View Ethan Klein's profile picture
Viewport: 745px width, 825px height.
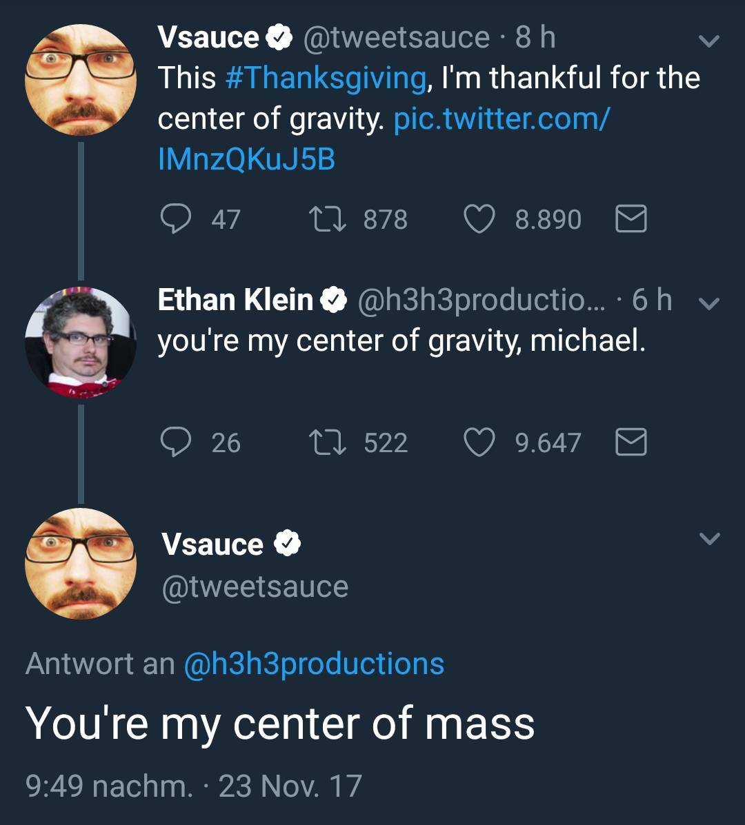point(81,343)
